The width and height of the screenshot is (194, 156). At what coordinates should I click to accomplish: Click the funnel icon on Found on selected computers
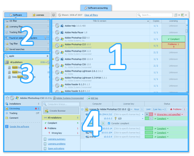[x=46, y=38]
